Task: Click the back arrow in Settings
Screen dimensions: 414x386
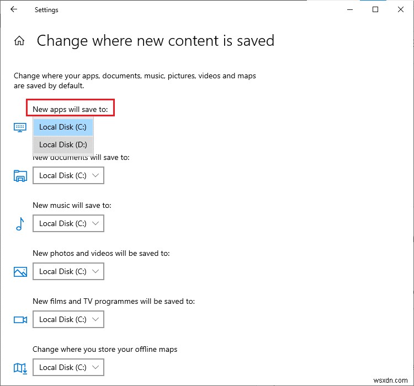Action: pyautogui.click(x=14, y=9)
